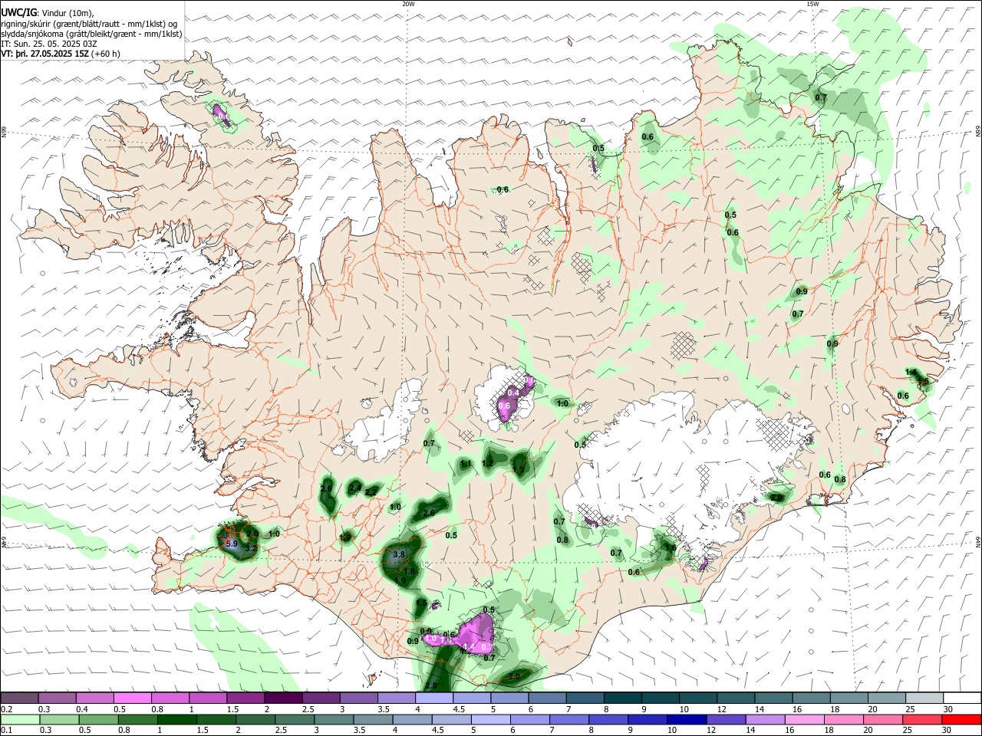Click the UWC/IG Vindur (10m) title line
982x736 pixels.
pos(48,11)
